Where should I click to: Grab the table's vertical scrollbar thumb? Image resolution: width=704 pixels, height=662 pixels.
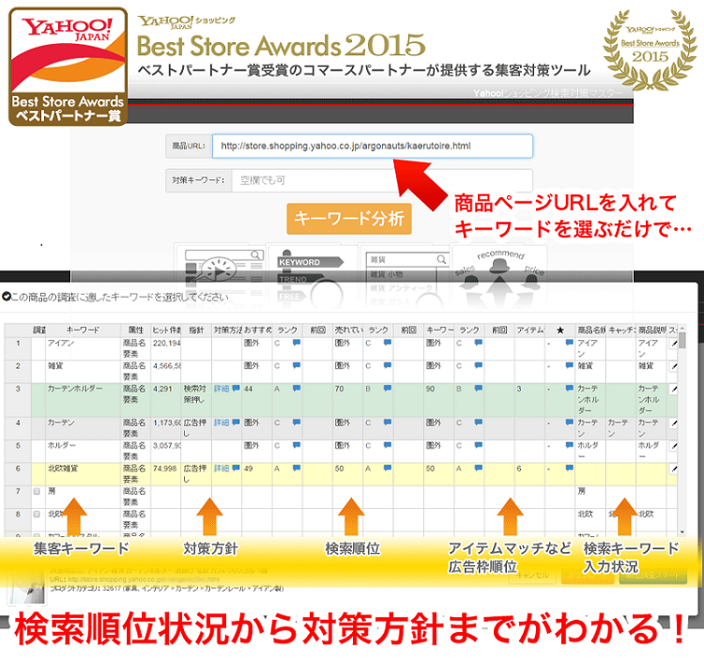coord(682,340)
